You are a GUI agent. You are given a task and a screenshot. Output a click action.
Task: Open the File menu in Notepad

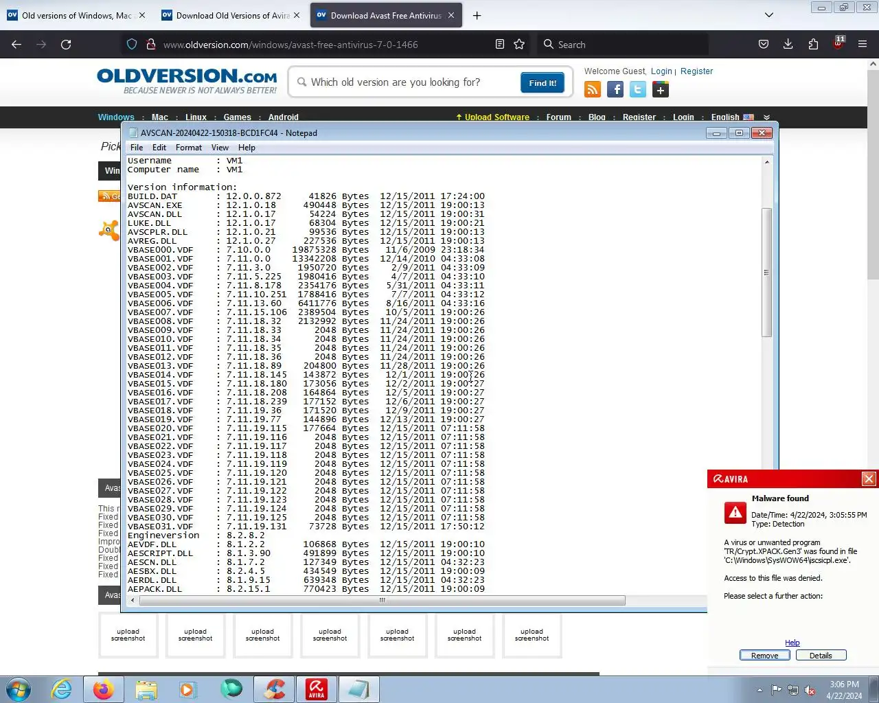point(137,148)
